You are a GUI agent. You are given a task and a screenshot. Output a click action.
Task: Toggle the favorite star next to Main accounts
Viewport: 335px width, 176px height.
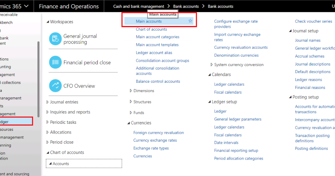click(190, 21)
